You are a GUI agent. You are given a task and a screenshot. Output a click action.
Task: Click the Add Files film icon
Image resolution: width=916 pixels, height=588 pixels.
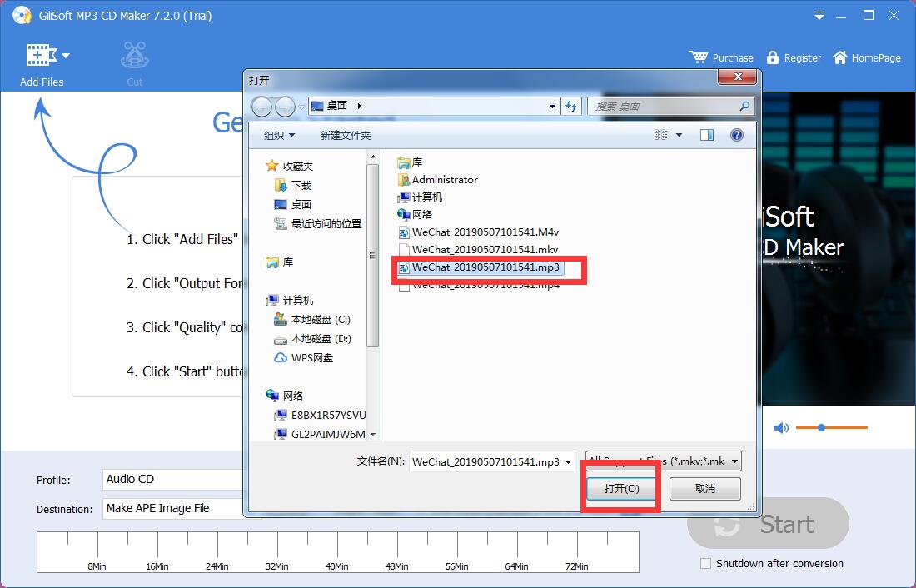[x=41, y=56]
